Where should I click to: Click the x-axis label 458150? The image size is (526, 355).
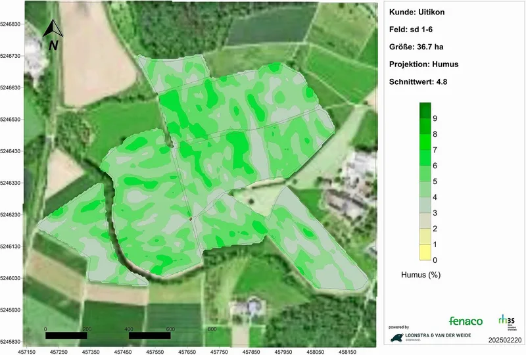[347, 352]
